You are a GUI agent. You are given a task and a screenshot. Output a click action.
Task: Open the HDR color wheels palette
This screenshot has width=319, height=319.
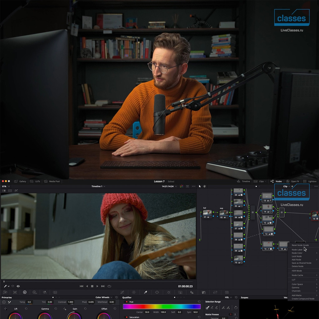coord(35,292)
